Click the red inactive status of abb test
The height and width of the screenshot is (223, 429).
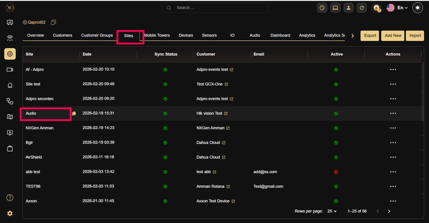point(336,172)
